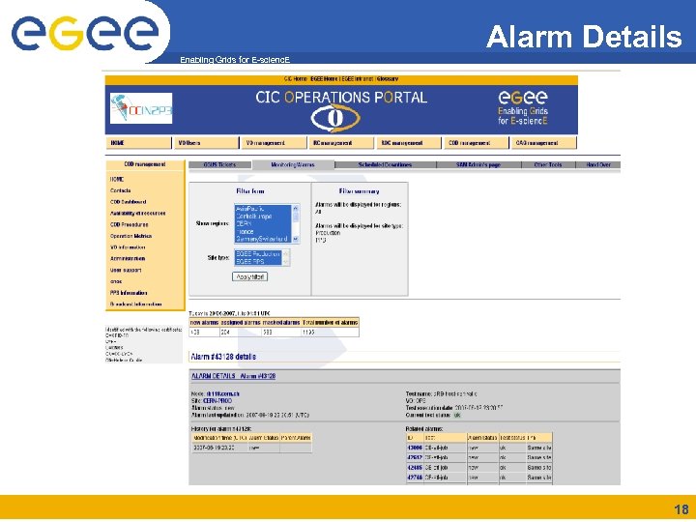
Task: Open Contacts in the sidebar
Action: (120, 190)
